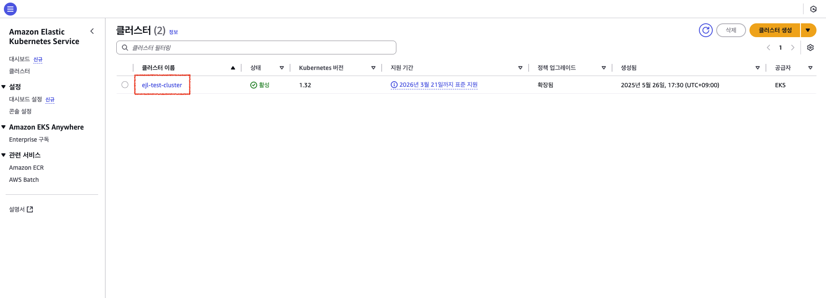Open the 클러스터 생성 dropdown arrow
Viewport: 826px width, 298px height.
pyautogui.click(x=808, y=30)
